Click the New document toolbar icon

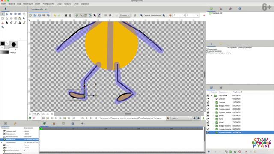(30, 15)
